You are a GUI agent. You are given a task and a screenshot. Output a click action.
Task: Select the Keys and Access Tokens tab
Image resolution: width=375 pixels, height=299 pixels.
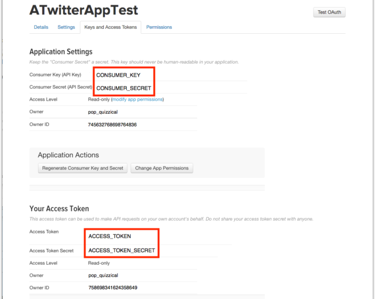point(110,27)
